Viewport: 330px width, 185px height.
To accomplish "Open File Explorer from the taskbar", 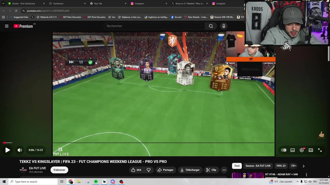I will point(79,182).
